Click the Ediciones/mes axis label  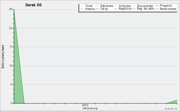(3, 57)
